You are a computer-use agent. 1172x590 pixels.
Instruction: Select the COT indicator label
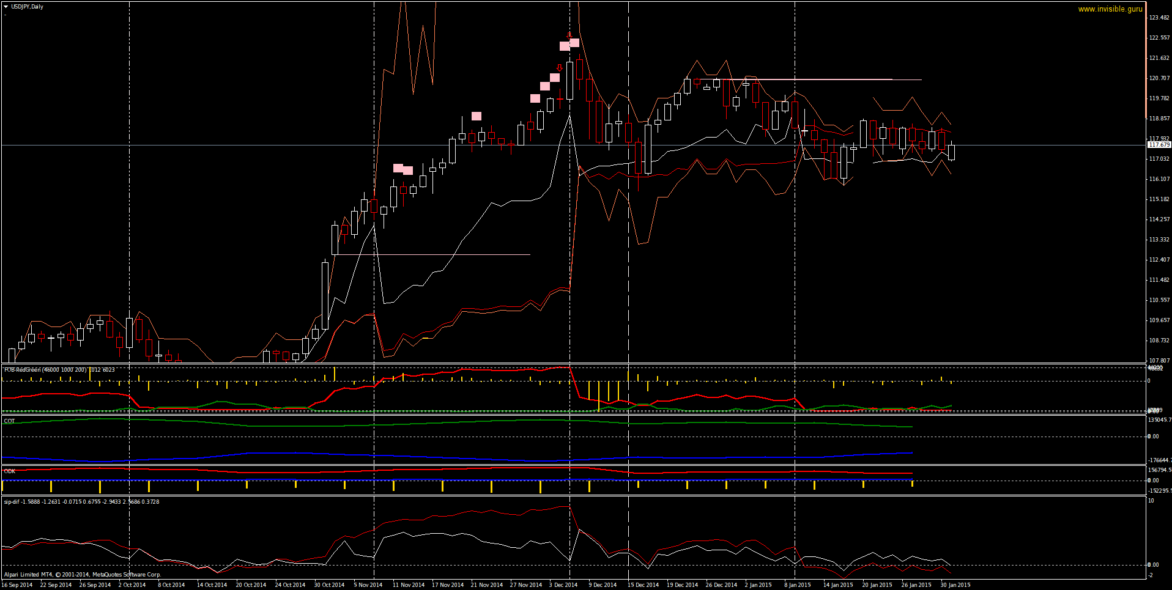9,421
